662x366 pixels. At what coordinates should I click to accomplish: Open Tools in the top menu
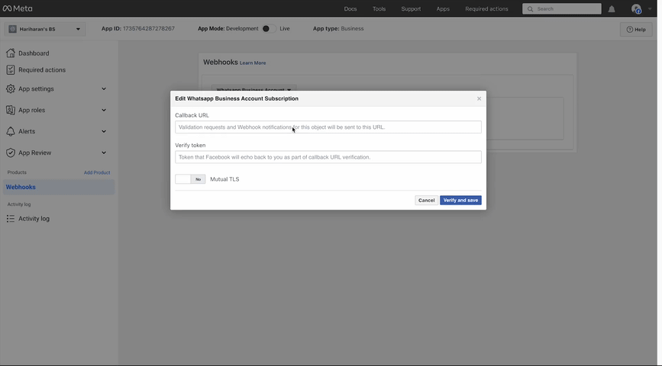click(379, 9)
